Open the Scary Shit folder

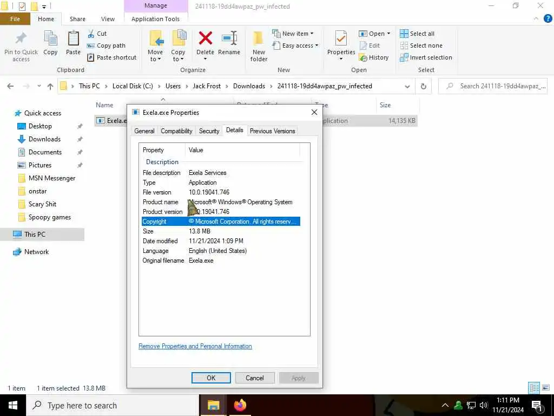pos(42,204)
